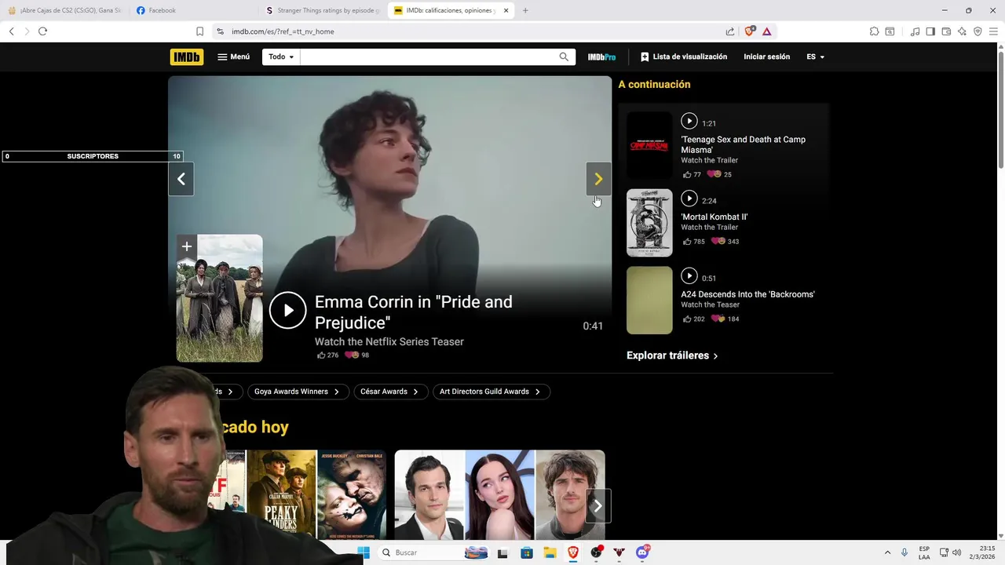Like the Mortal Kombat II trailer (785)
Viewport: 1005px width, 565px height.
[x=694, y=241]
